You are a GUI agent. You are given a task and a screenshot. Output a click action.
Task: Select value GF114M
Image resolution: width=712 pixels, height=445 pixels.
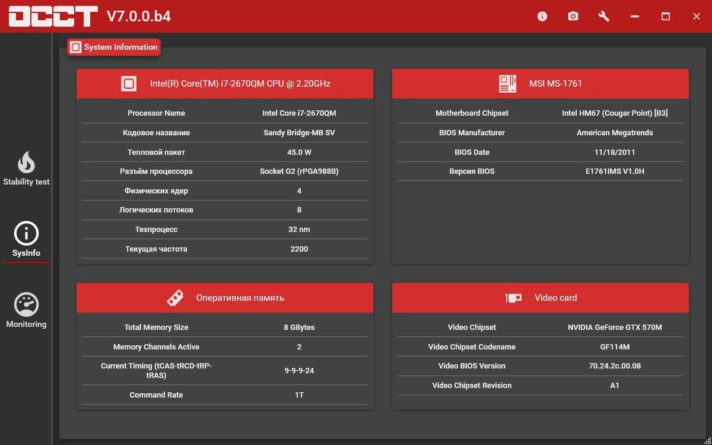click(615, 347)
